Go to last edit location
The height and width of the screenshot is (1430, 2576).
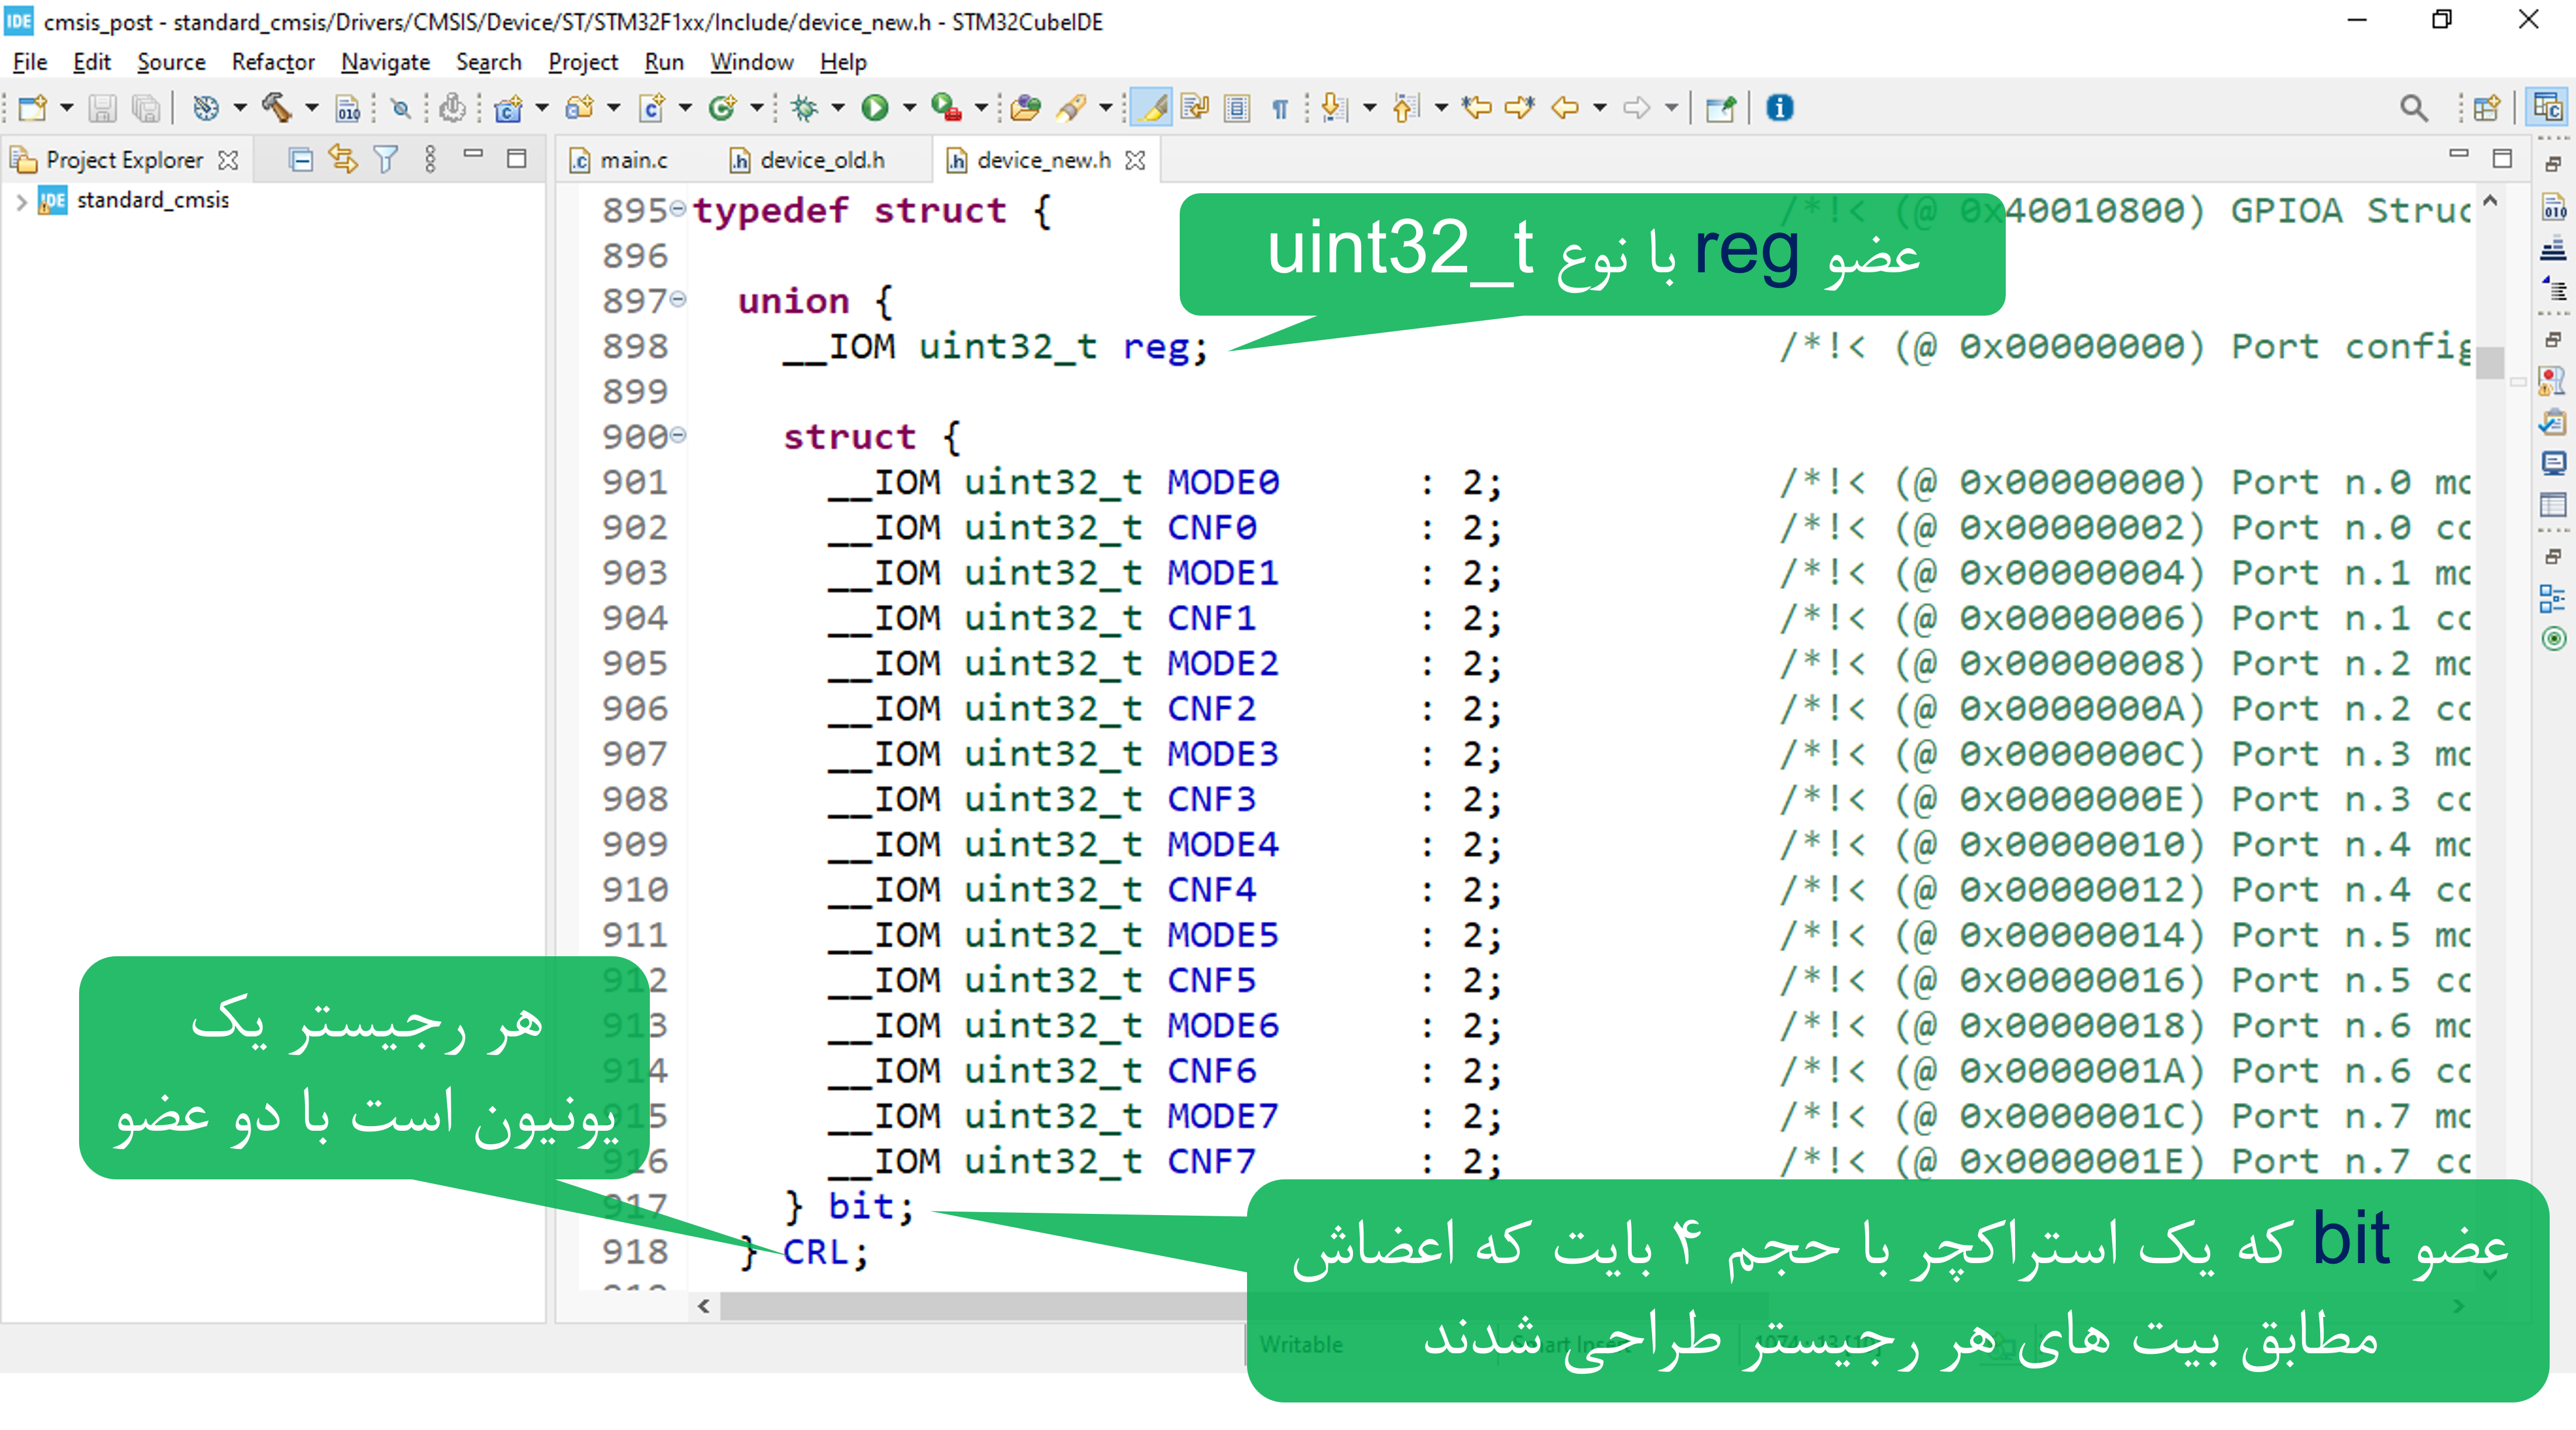[x=1476, y=108]
